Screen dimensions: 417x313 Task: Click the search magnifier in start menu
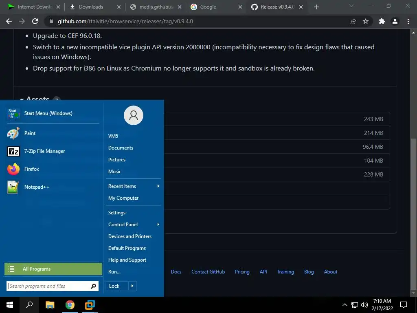[x=93, y=286]
